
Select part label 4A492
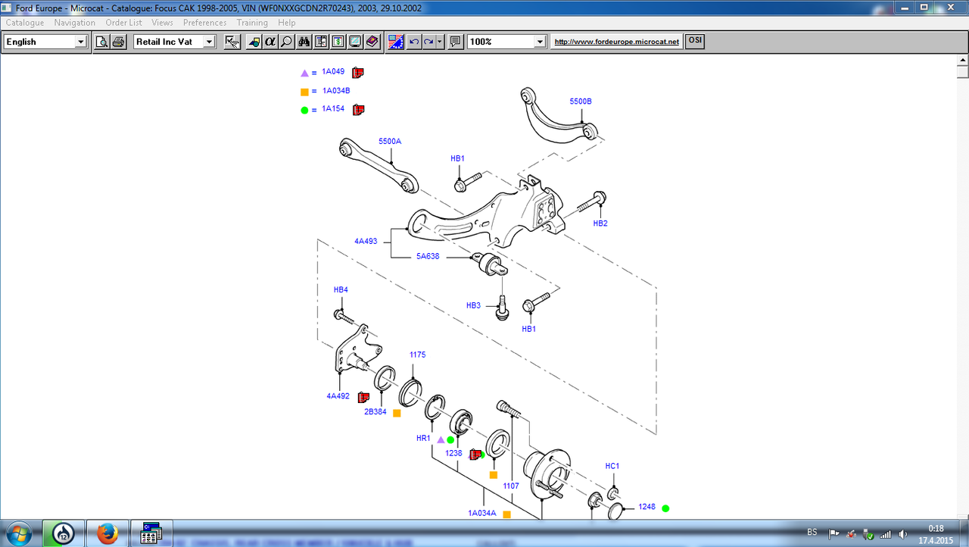coord(338,396)
